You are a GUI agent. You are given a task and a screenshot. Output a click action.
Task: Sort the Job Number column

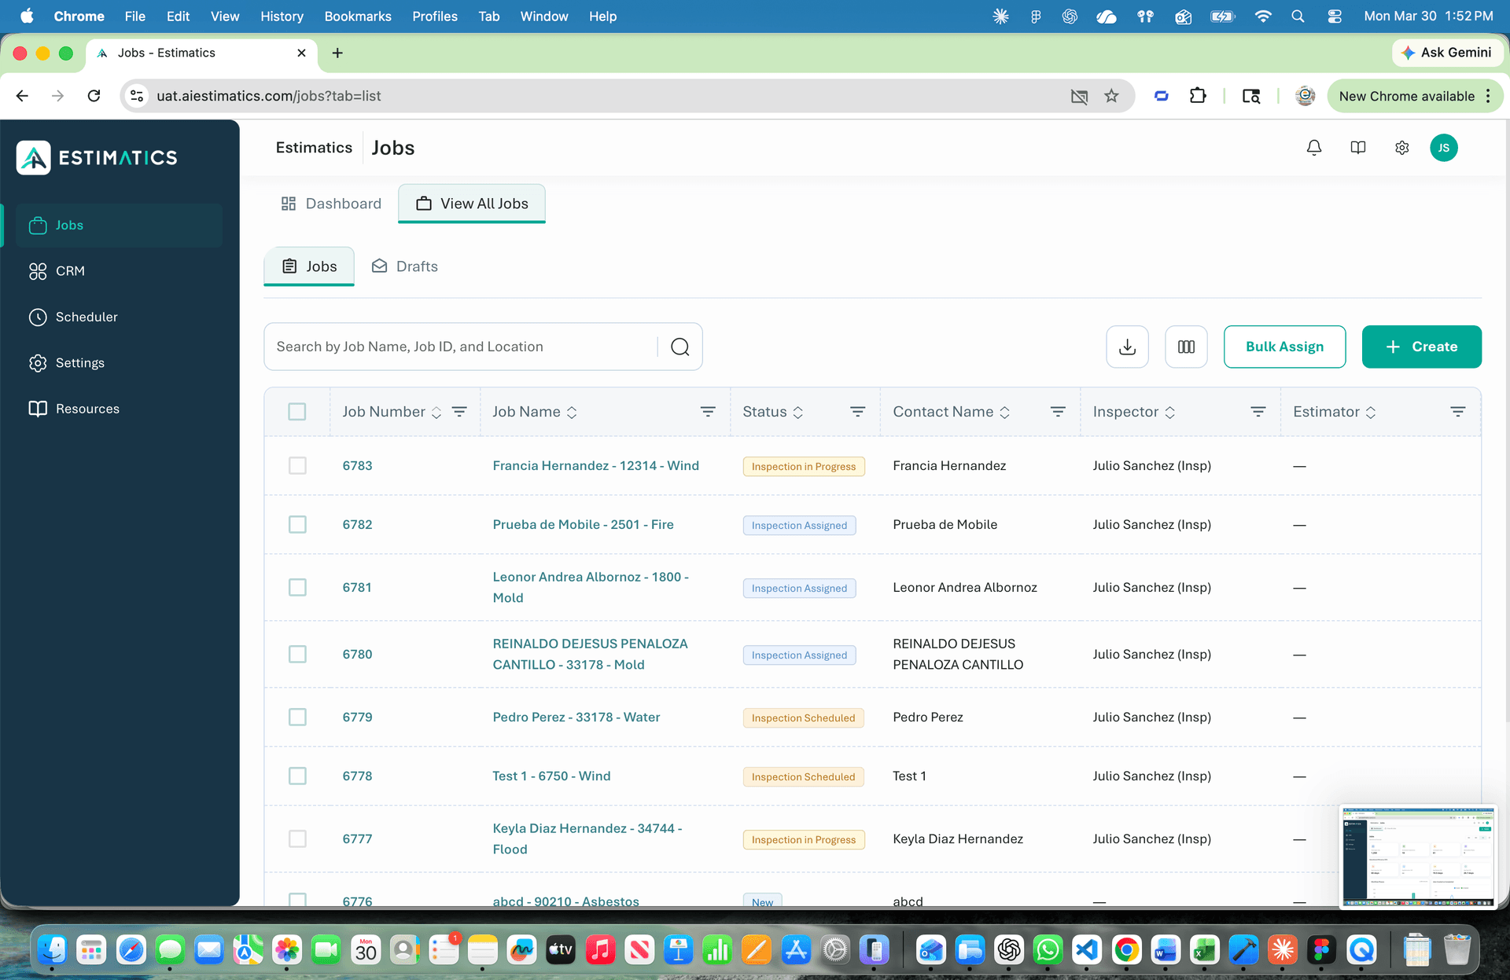[x=435, y=411]
